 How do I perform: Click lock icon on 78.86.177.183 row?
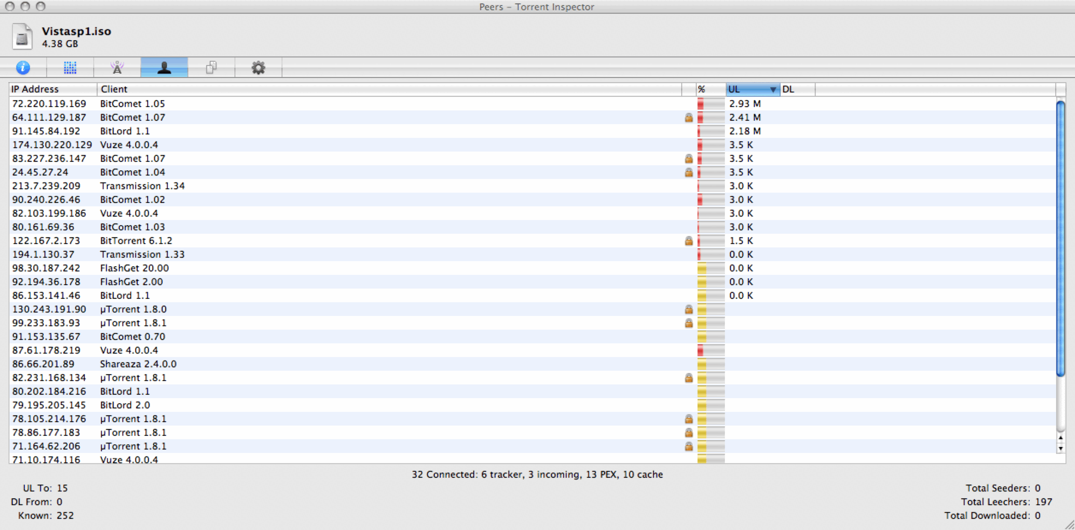(689, 432)
